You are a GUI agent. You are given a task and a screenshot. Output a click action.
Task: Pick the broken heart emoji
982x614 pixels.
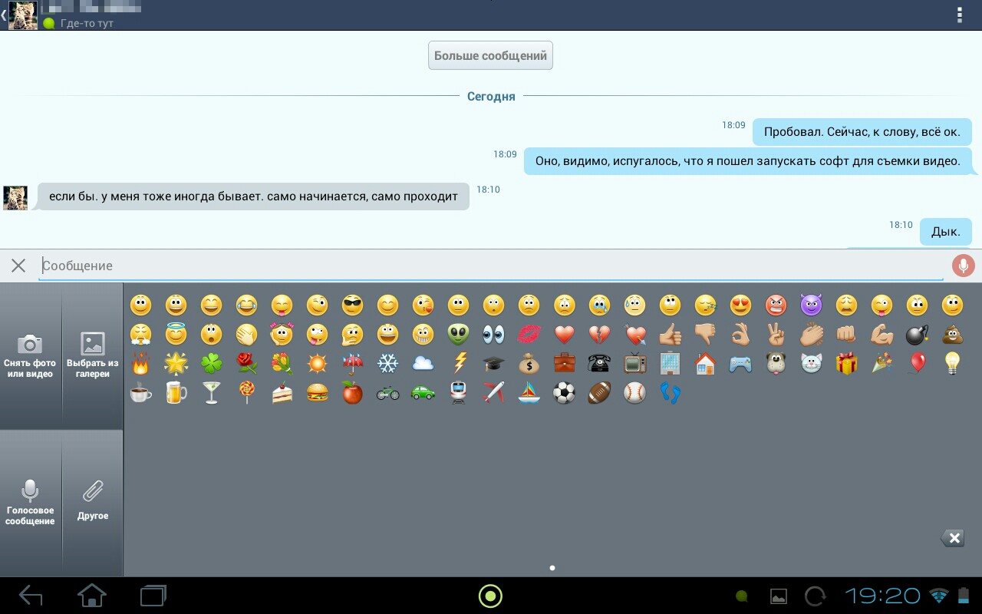click(x=599, y=335)
